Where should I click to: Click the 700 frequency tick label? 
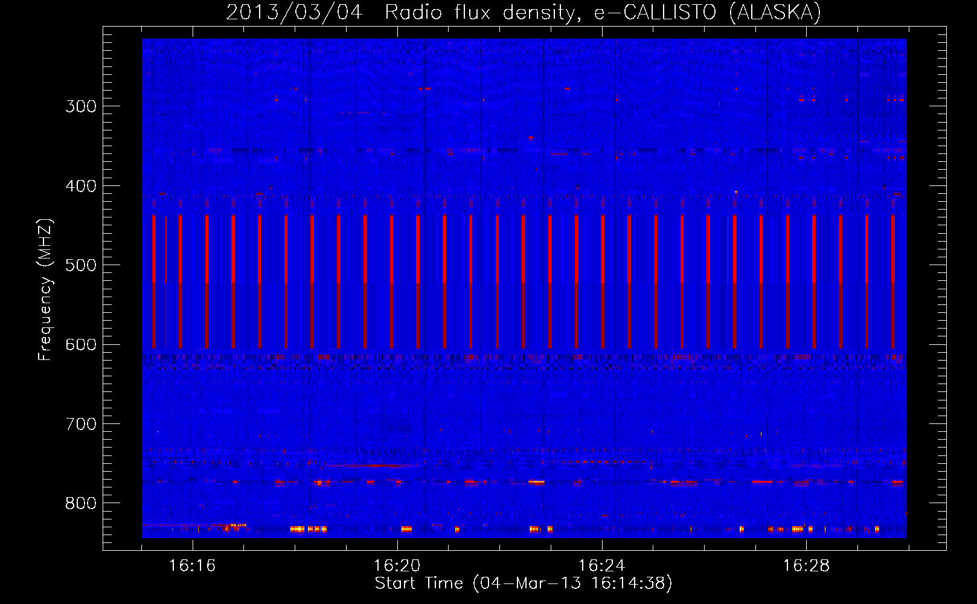(81, 424)
